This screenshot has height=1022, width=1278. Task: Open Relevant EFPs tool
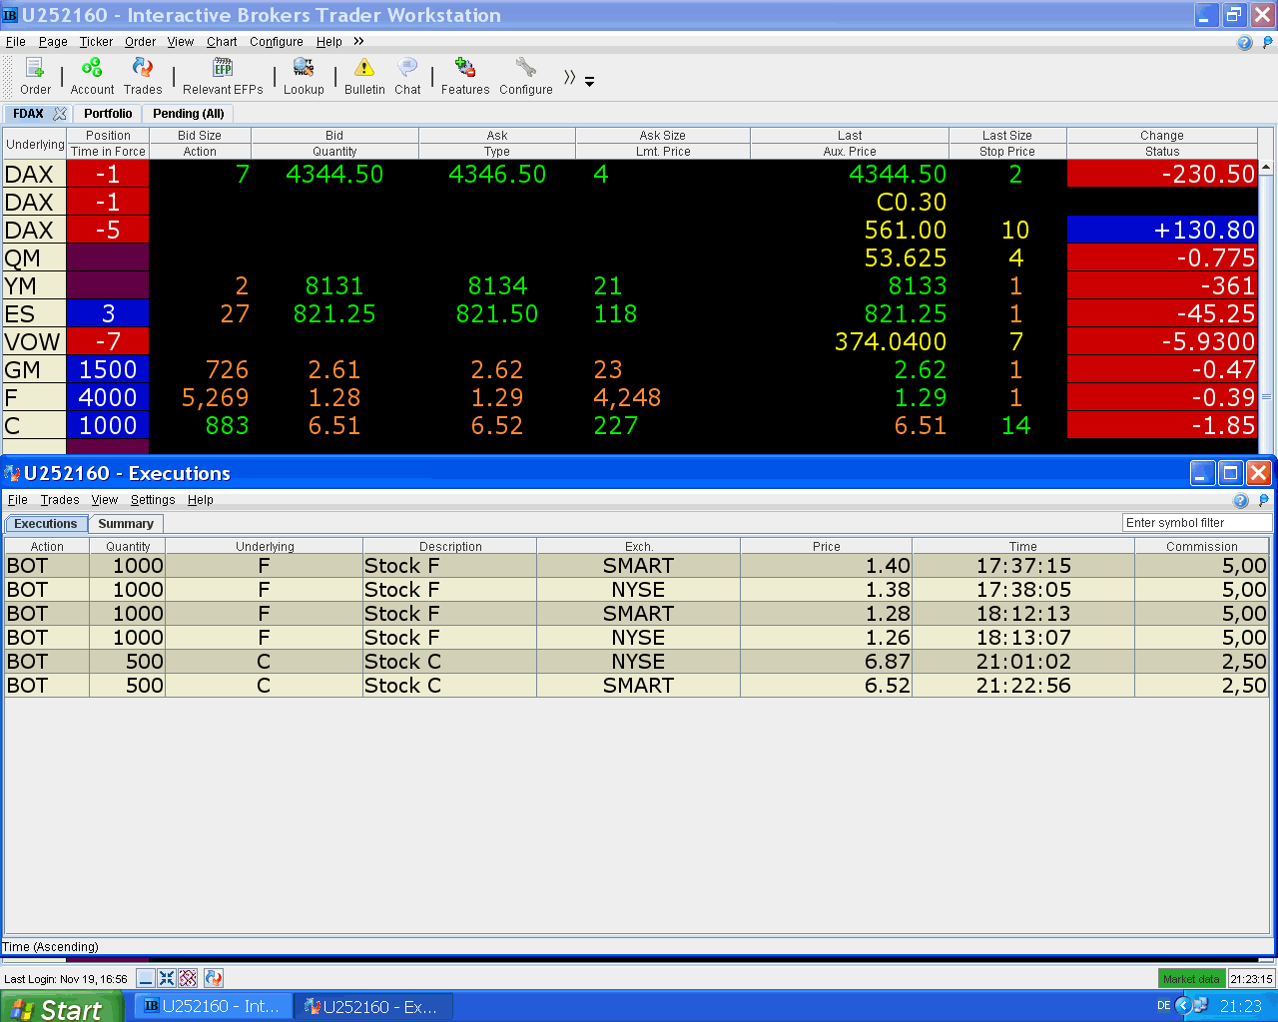pos(223,68)
